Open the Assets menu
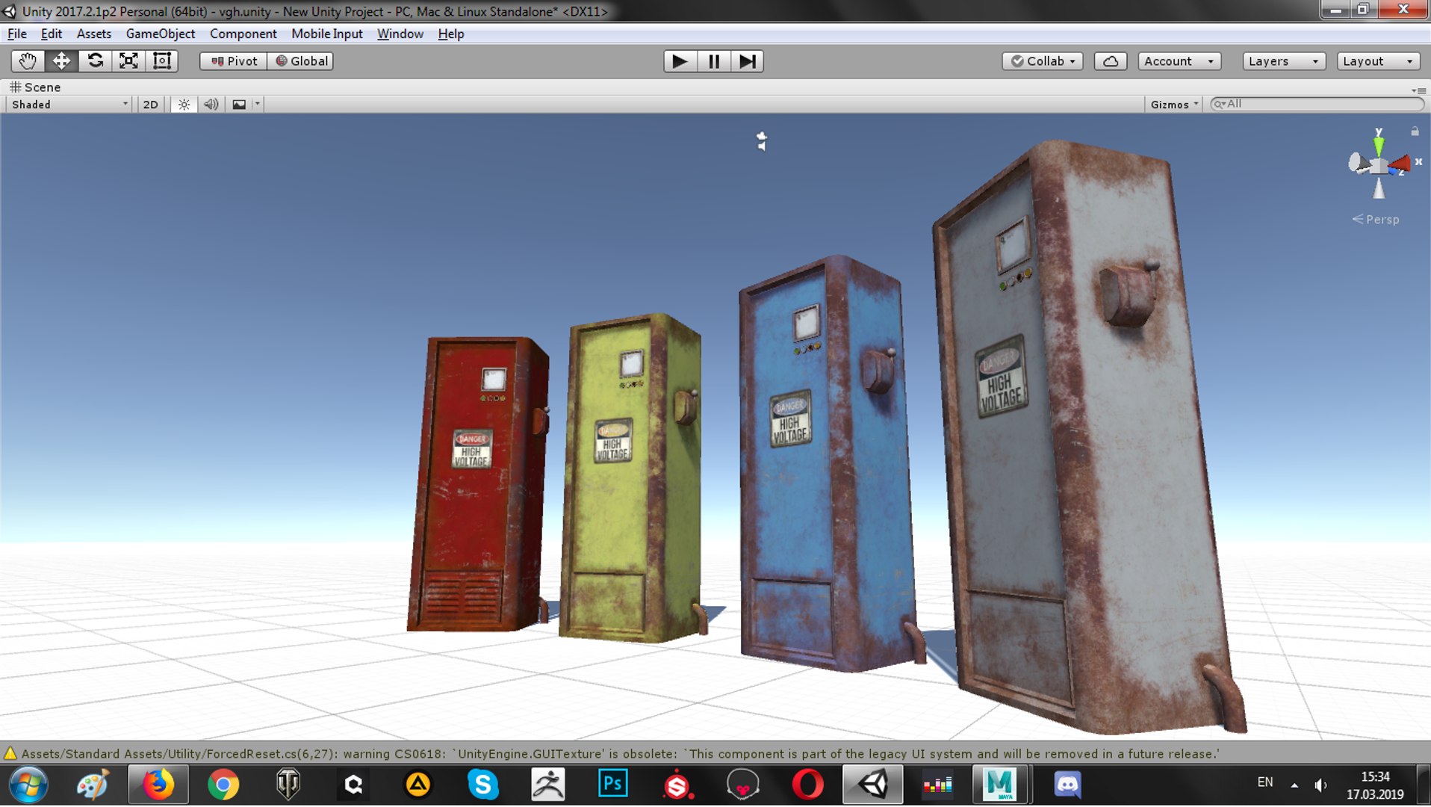Screen dimensions: 1431x807 tap(94, 34)
